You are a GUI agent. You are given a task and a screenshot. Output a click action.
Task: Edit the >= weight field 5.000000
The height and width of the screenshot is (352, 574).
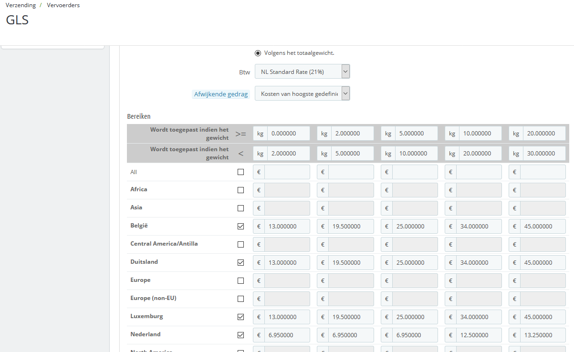pos(416,134)
